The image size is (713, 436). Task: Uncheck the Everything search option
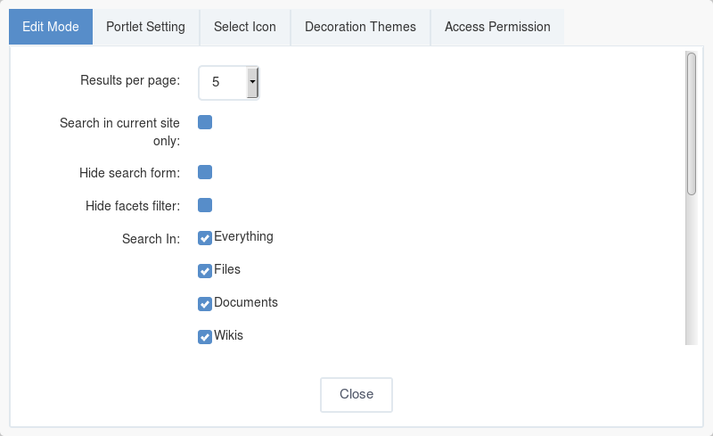(x=205, y=238)
